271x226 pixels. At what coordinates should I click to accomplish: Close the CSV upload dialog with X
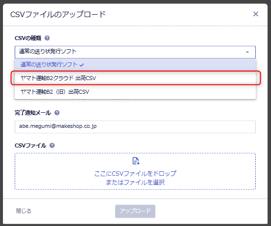tap(256, 14)
